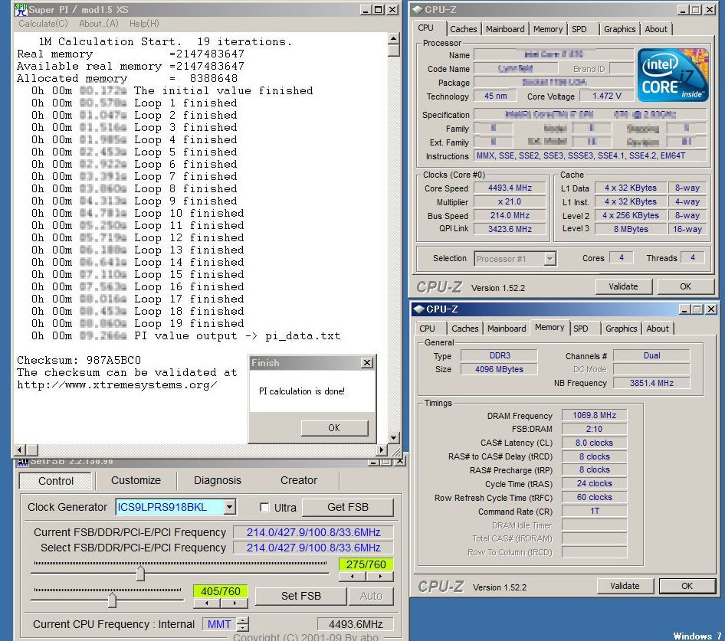Click the Super PI title bar icon

point(21,9)
